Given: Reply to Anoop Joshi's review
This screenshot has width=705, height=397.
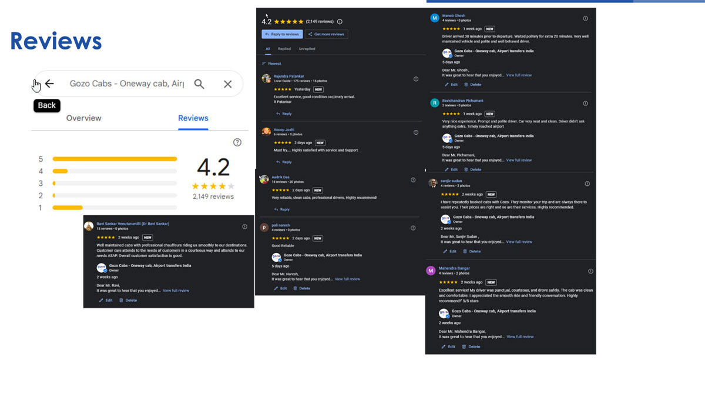Looking at the screenshot, I should tap(284, 162).
